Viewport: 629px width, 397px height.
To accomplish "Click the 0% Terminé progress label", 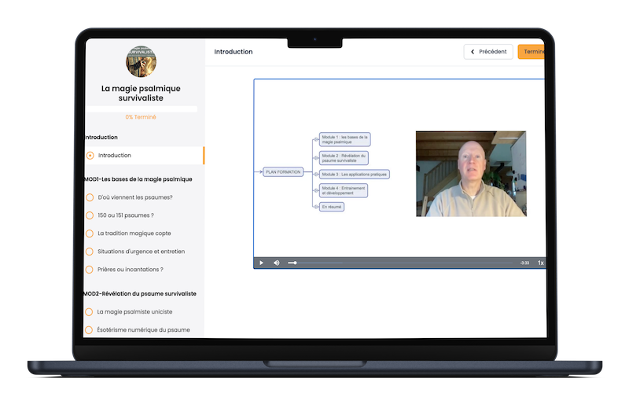I will 141,117.
